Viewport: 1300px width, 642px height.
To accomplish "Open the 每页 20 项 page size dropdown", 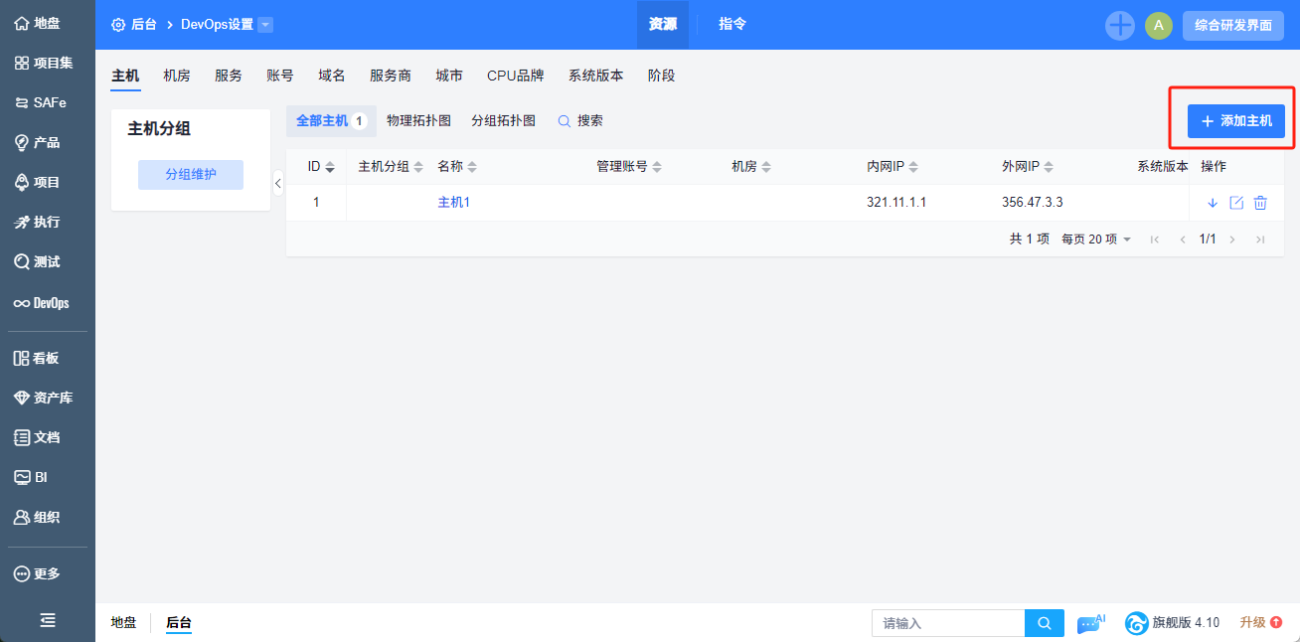I will pos(1096,240).
